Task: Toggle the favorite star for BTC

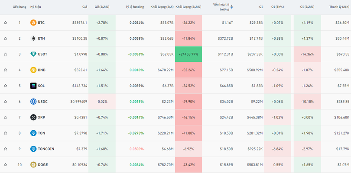Action: 6,22
